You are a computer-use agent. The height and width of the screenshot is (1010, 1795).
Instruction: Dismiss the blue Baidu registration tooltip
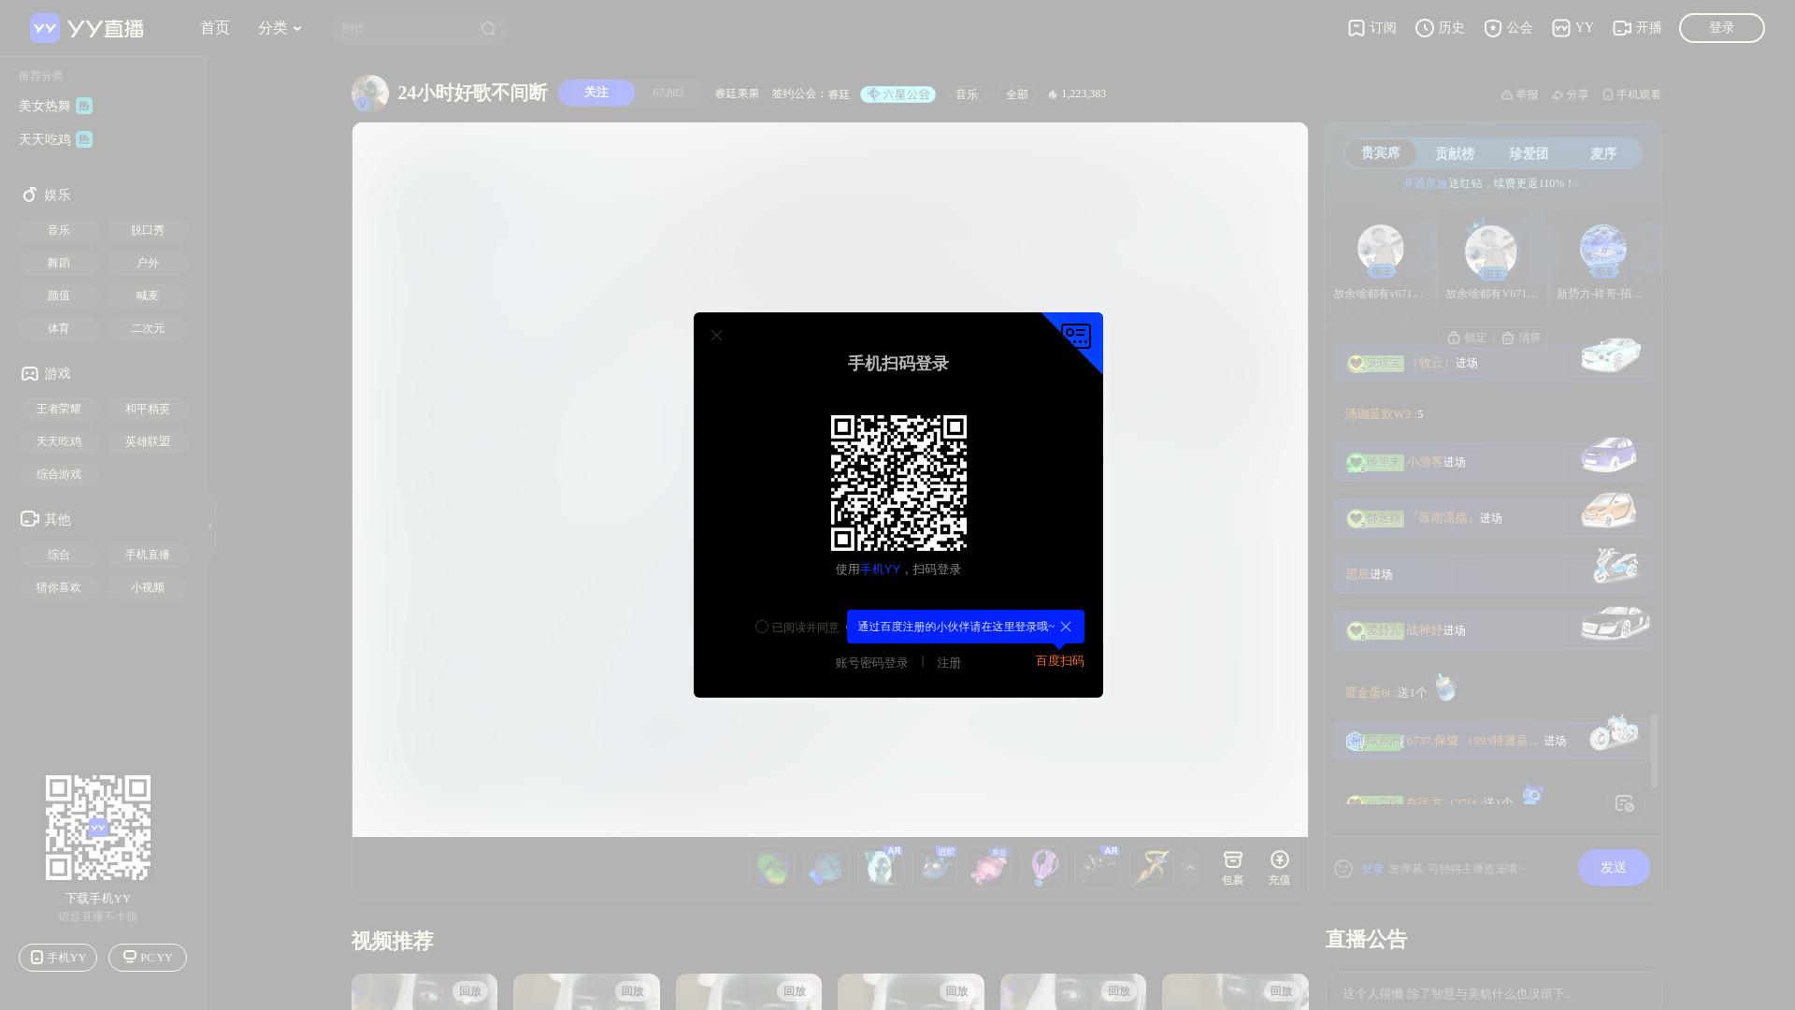tap(1066, 627)
